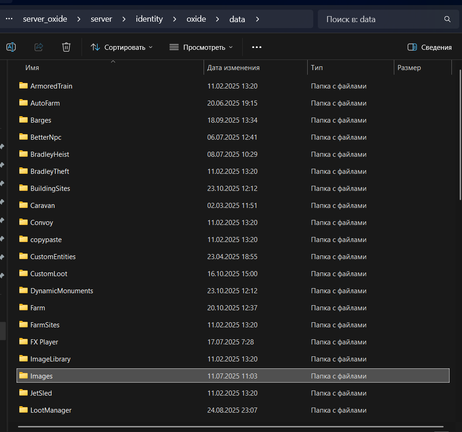462x432 pixels.
Task: Click the leading breadcrumb ellipsis
Action: [9, 19]
